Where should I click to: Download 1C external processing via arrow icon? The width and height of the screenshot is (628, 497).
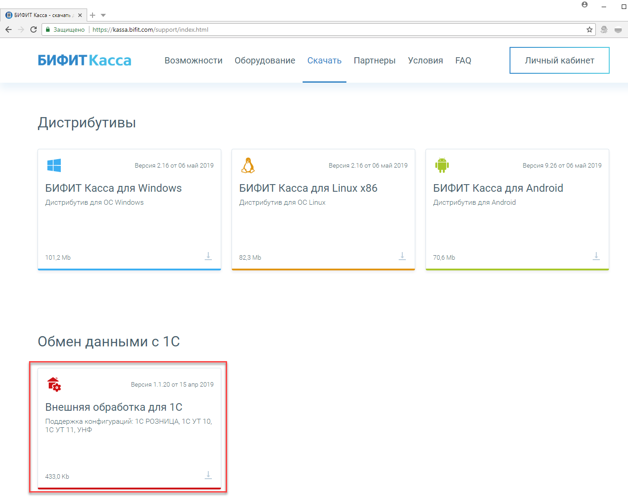point(208,475)
